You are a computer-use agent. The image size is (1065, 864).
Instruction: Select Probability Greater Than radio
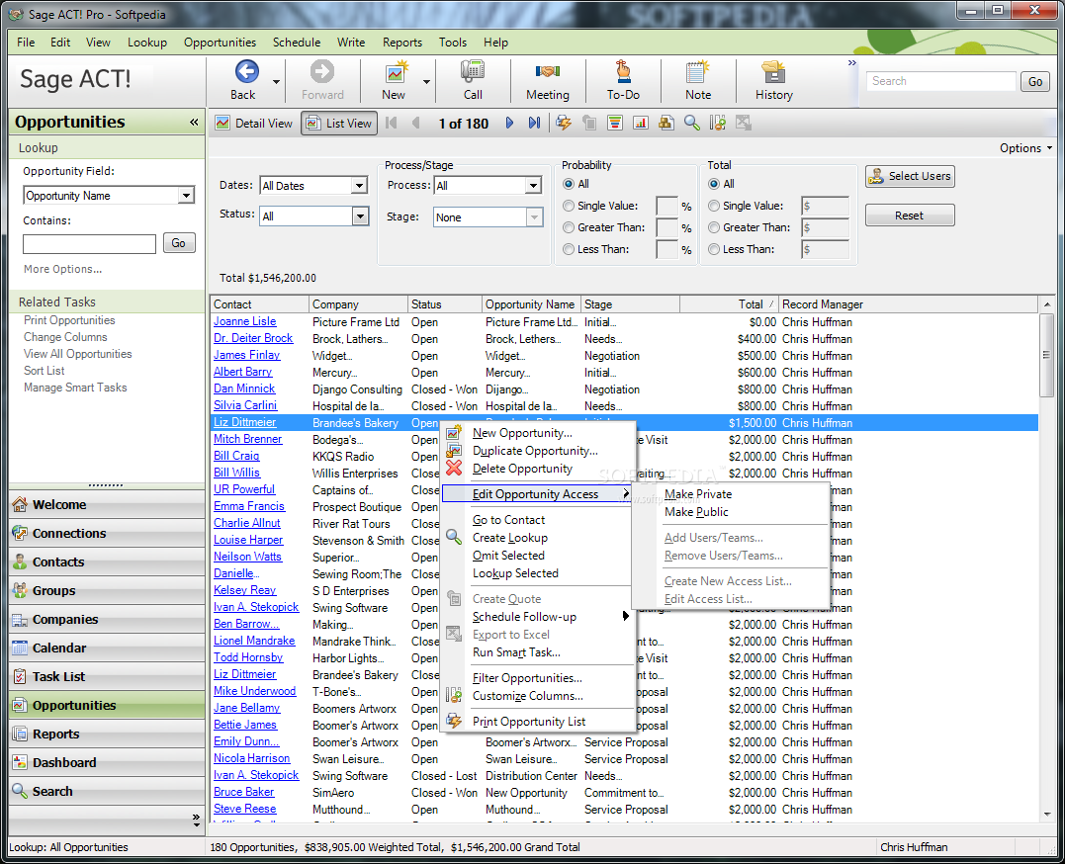(x=569, y=227)
